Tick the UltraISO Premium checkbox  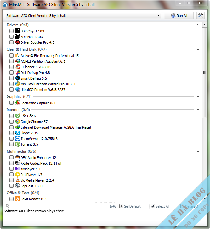point(11,90)
